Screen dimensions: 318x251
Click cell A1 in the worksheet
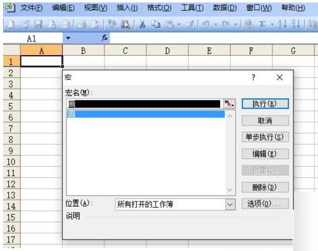pos(41,61)
